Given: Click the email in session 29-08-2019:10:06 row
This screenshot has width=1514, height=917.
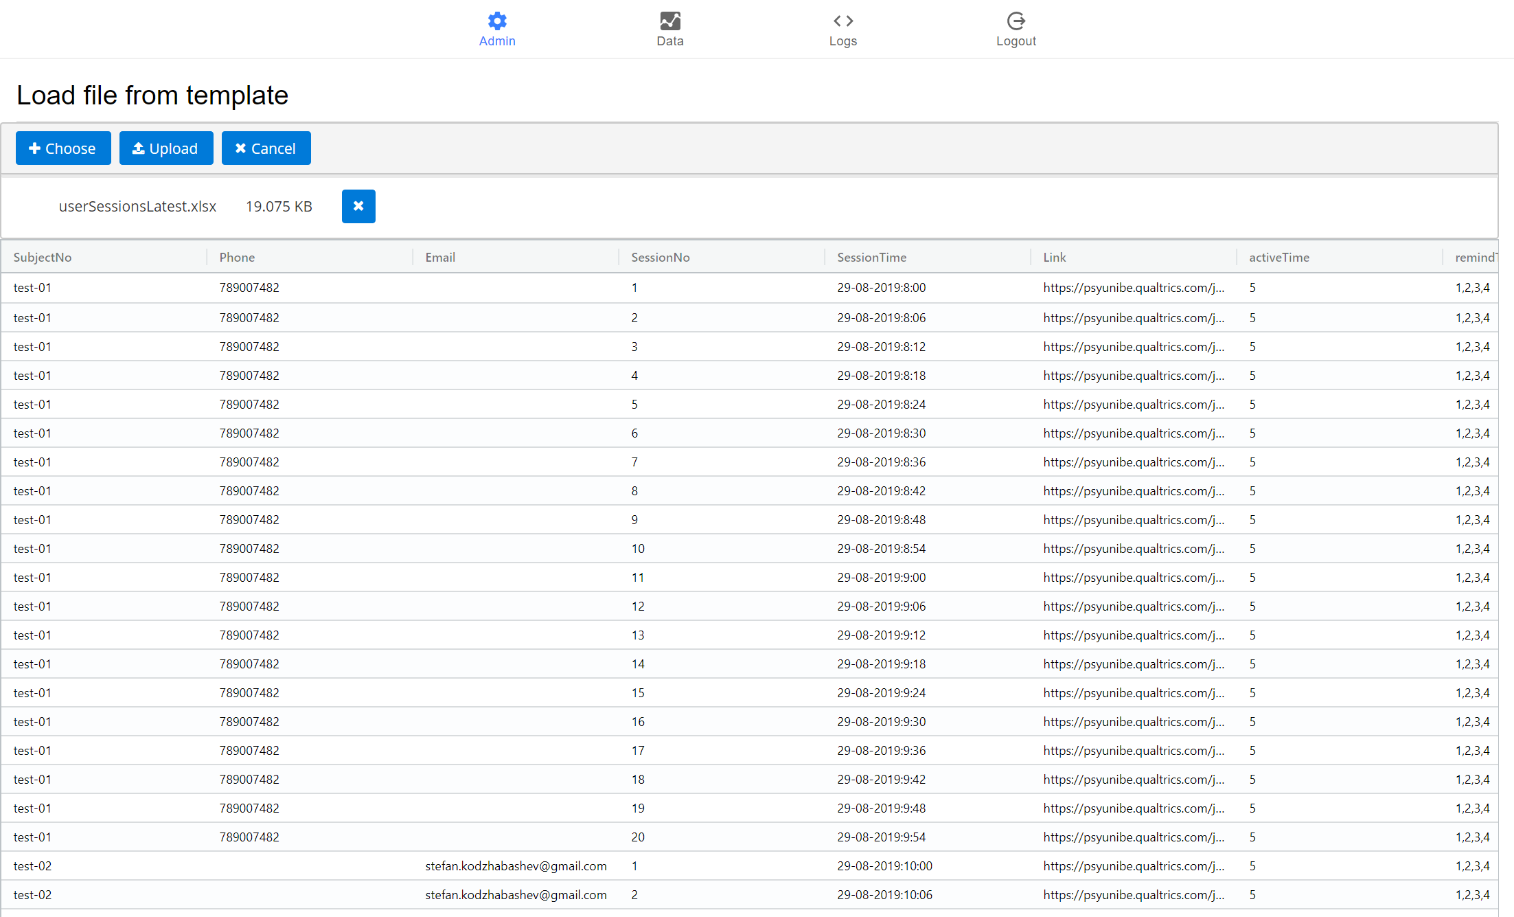Looking at the screenshot, I should click(516, 895).
